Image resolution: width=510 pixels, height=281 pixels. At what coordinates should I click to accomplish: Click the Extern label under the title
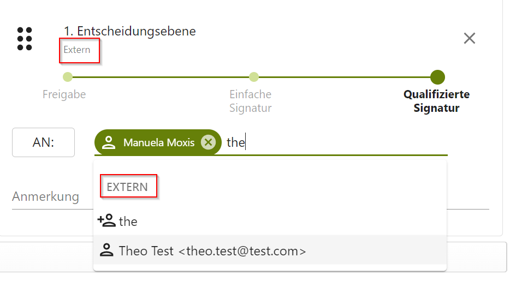coord(77,50)
